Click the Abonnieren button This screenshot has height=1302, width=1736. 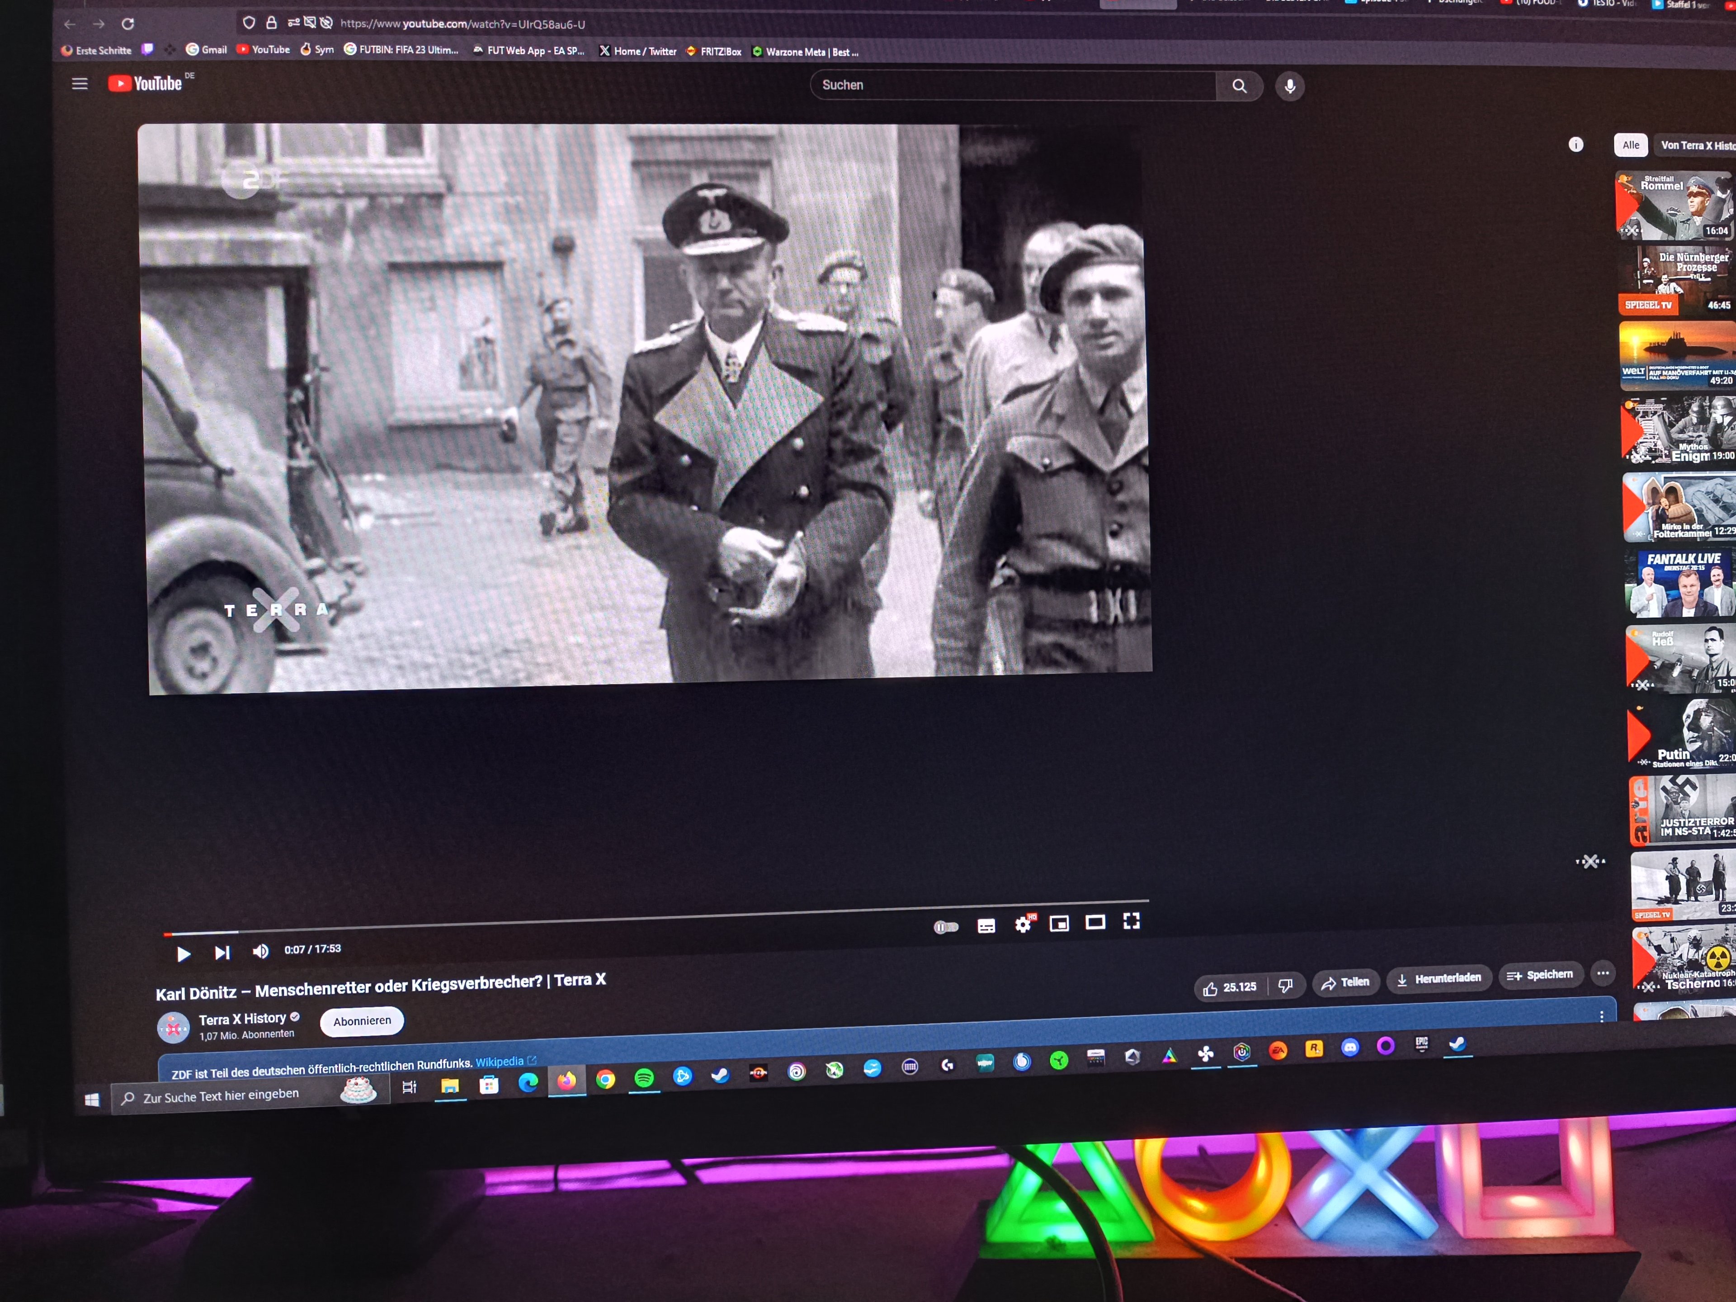[x=362, y=1021]
